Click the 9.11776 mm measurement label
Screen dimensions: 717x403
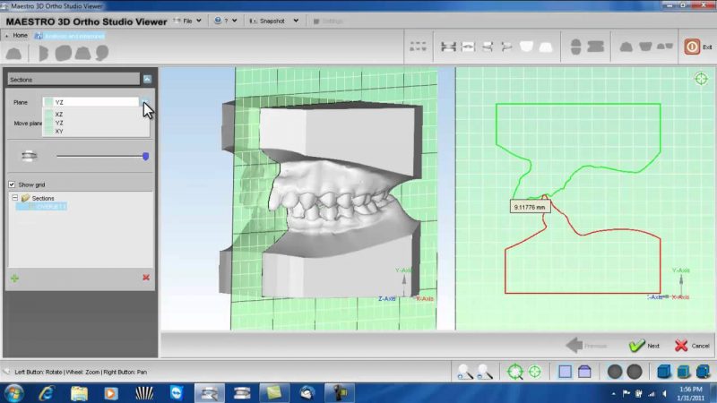530,207
